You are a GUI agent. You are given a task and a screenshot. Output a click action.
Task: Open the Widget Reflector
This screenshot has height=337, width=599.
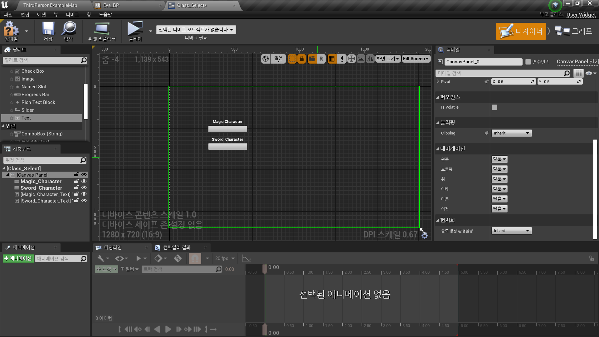pos(102,30)
